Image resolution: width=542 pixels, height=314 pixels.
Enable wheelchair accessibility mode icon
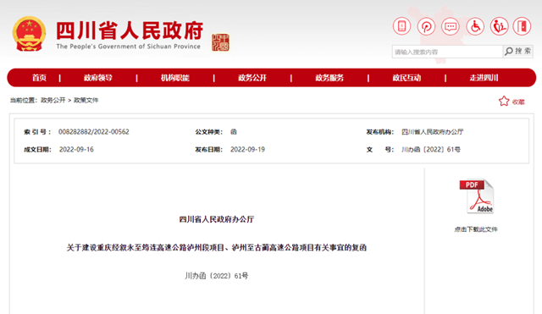pos(475,26)
